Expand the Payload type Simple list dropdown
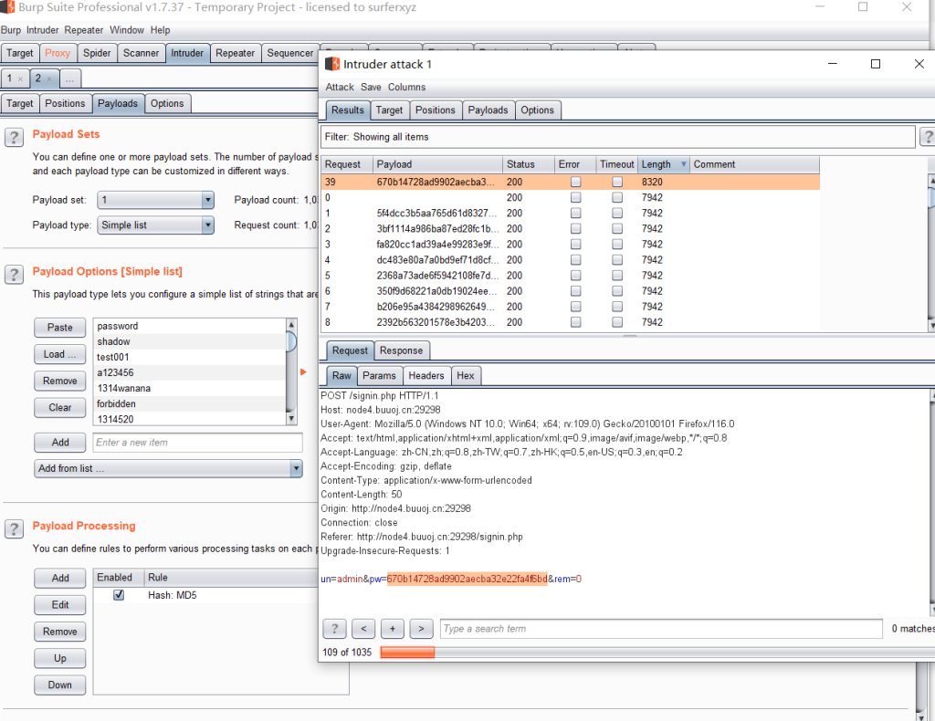Image resolution: width=935 pixels, height=721 pixels. (155, 225)
